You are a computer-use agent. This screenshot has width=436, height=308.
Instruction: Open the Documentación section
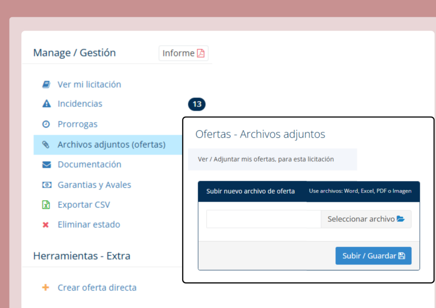tap(89, 165)
